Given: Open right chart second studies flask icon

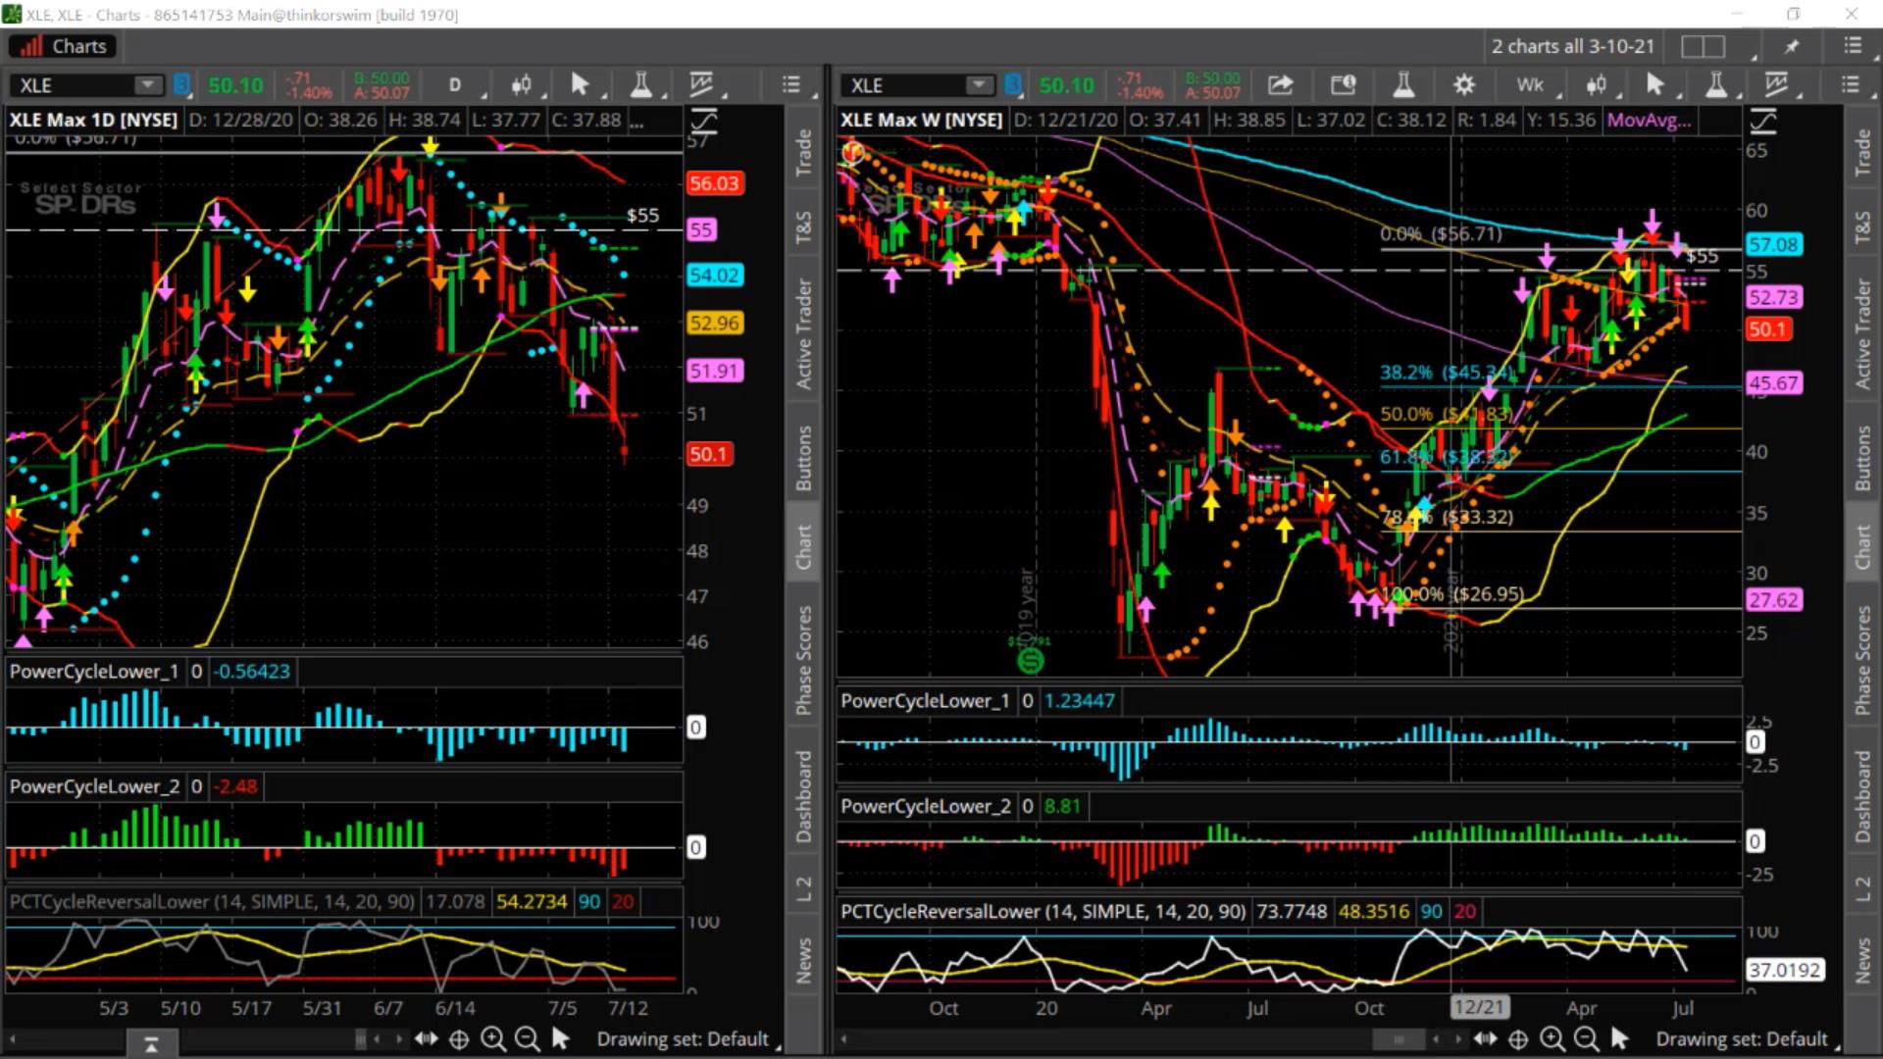Looking at the screenshot, I should click(1716, 85).
